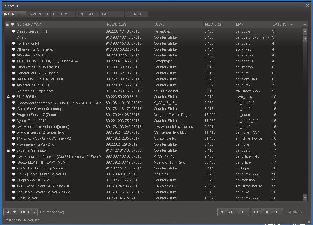Viewport: 313px width, 225px height.
Task: Click the password lock column header icon
Action: 7,24
